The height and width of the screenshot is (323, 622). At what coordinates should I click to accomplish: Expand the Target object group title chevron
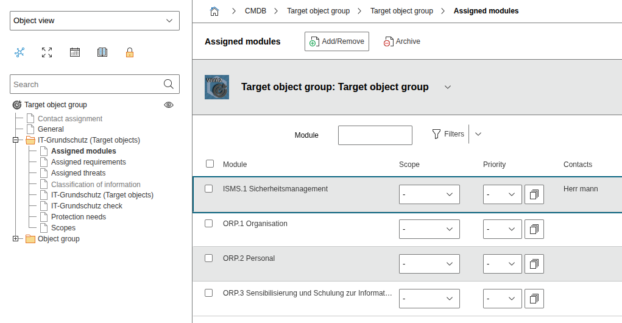click(x=448, y=87)
